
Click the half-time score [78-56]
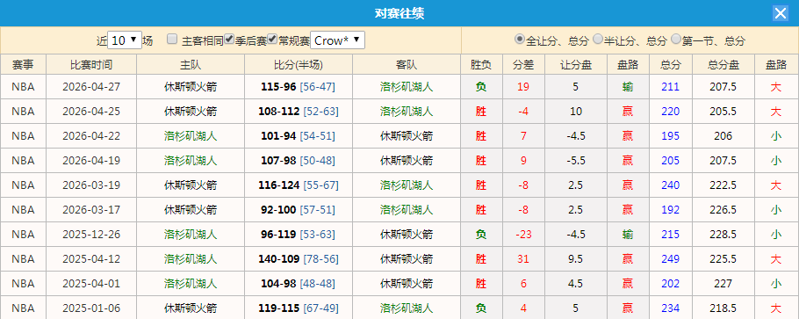tap(321, 258)
